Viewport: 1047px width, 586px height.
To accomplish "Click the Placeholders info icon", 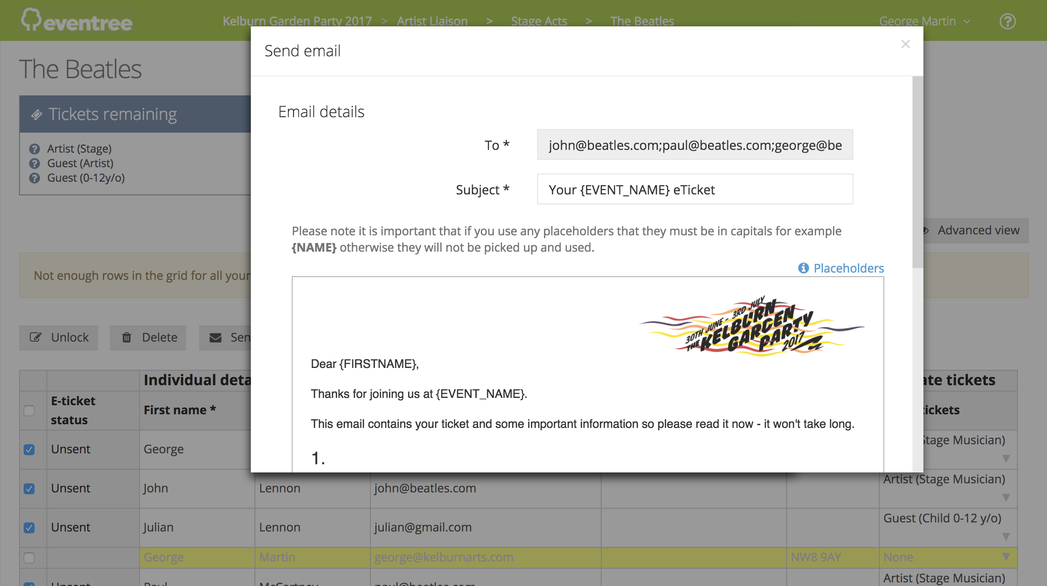I will point(803,268).
